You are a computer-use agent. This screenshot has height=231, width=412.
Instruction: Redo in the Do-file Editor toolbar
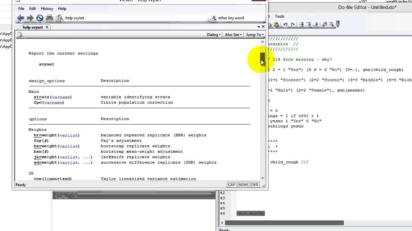point(293,25)
